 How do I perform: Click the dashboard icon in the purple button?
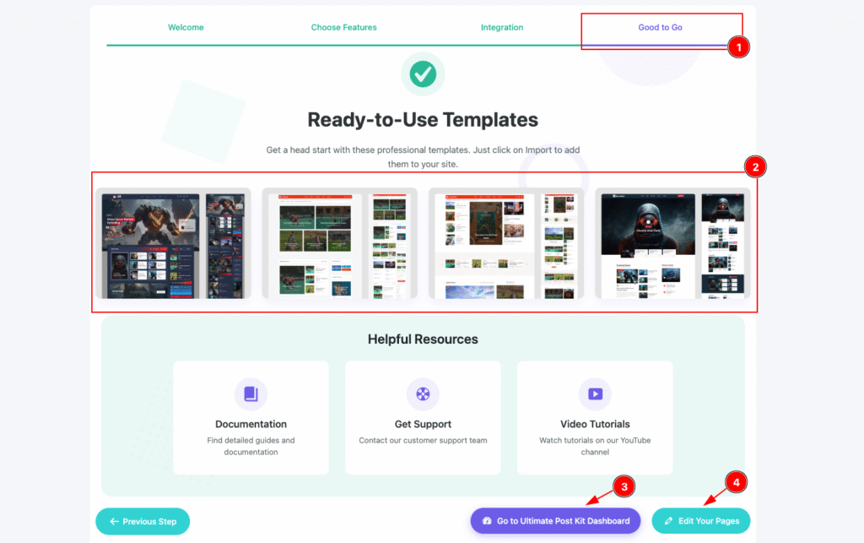tap(487, 521)
